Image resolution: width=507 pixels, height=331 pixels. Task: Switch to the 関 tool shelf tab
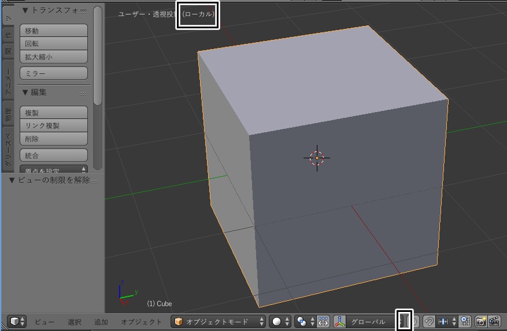(8, 50)
